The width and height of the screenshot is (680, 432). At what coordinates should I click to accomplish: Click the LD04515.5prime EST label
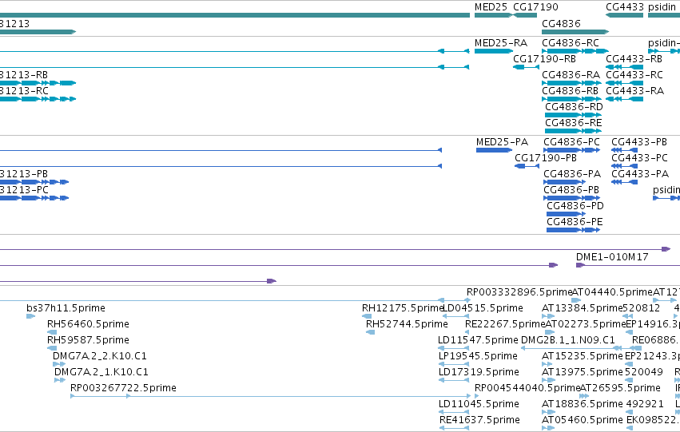pyautogui.click(x=483, y=308)
